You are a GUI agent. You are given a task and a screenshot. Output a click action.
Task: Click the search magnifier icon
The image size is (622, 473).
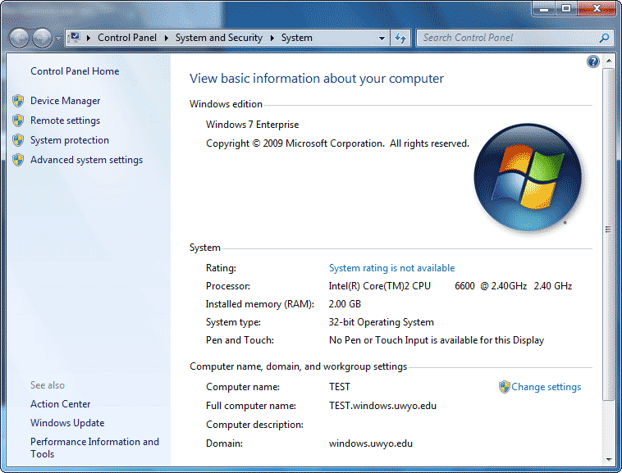point(604,38)
